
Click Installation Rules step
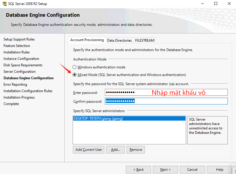pyautogui.click(x=16, y=52)
